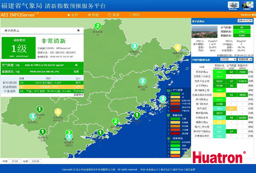Open the WaVap application icon
The image size is (256, 173).
tap(231, 5)
